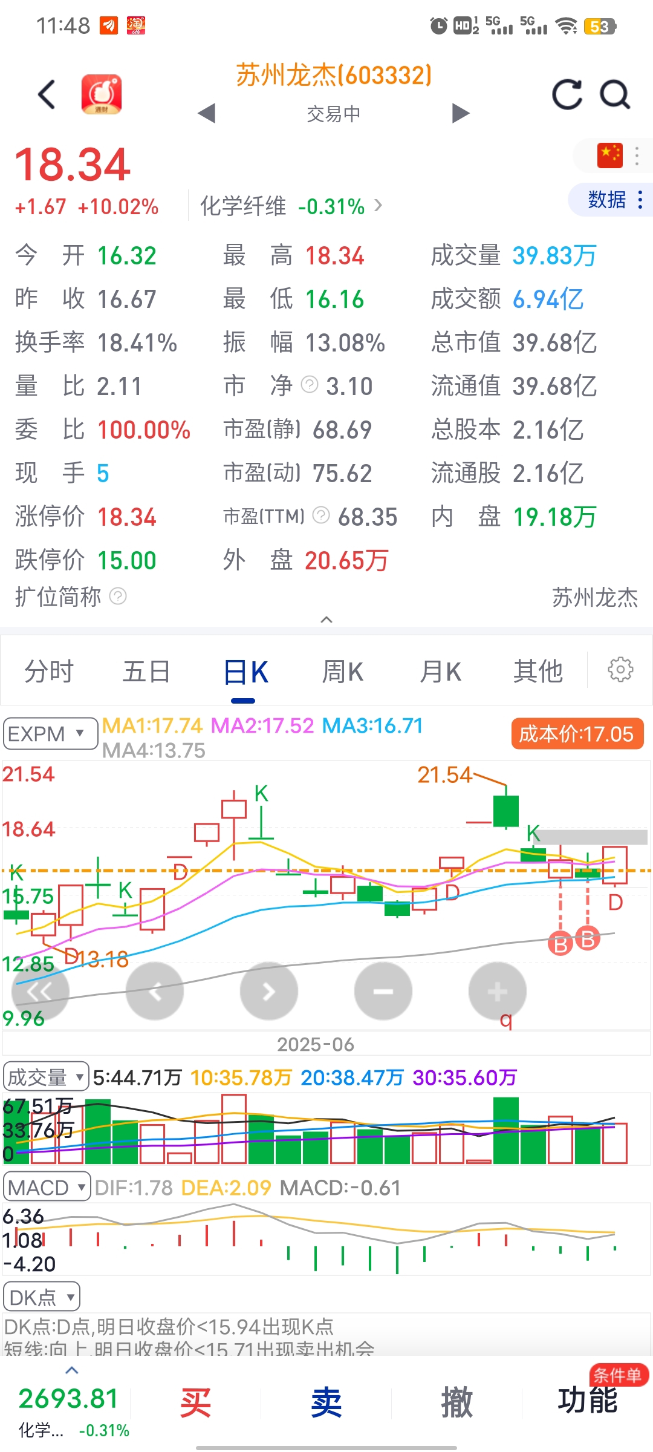Tap the 撤 cancel order button
This screenshot has width=653, height=1452.
click(457, 1402)
